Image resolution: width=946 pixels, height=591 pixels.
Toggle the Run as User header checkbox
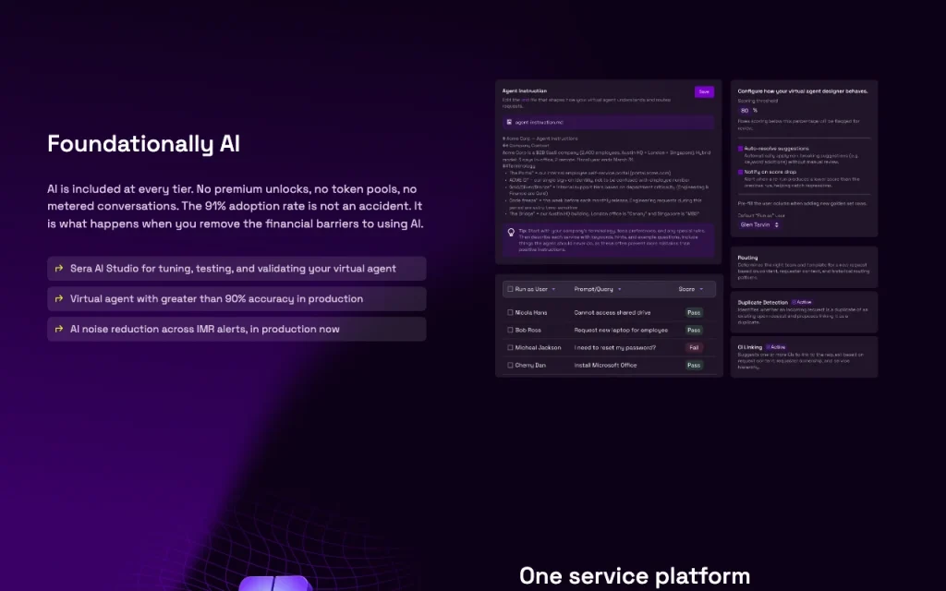(510, 289)
